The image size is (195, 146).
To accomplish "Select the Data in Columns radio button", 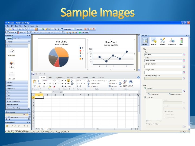I will [x=170, y=94].
